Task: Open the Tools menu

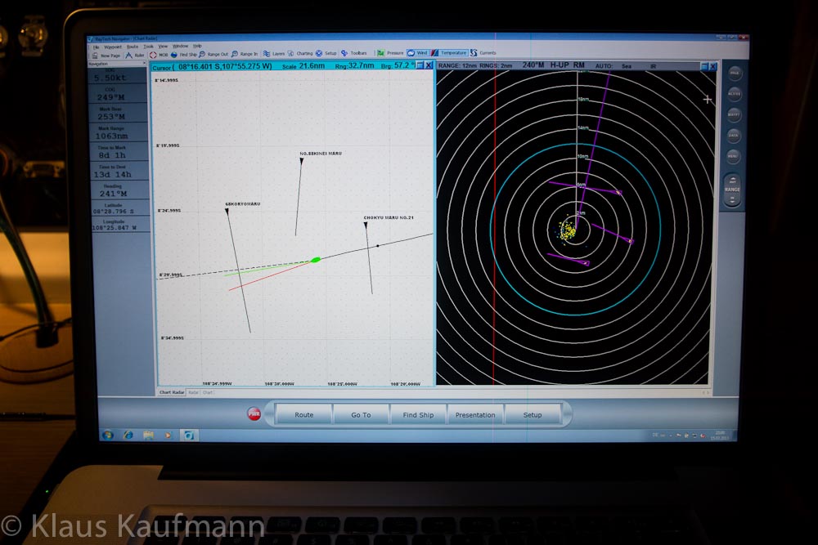Action: pyautogui.click(x=149, y=47)
